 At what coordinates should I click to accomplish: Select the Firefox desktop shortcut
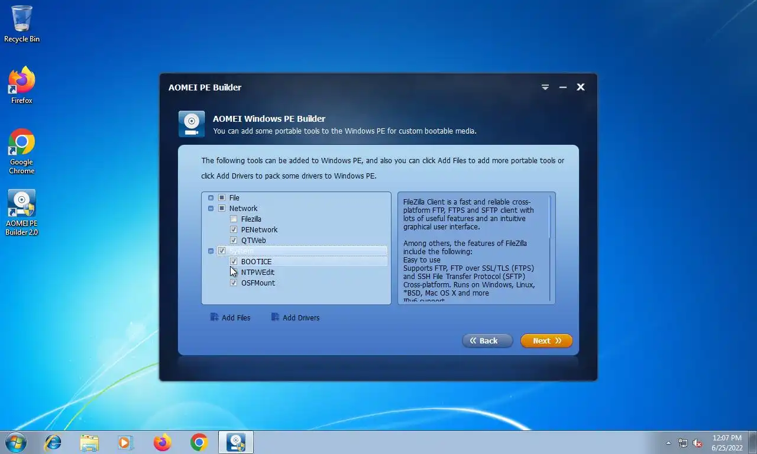coord(22,86)
